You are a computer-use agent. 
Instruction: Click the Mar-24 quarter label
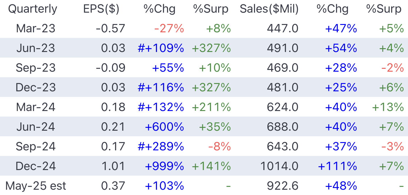coord(36,107)
